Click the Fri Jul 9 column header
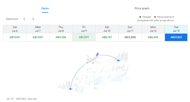The height and width of the screenshot is (102, 190). click(84, 29)
